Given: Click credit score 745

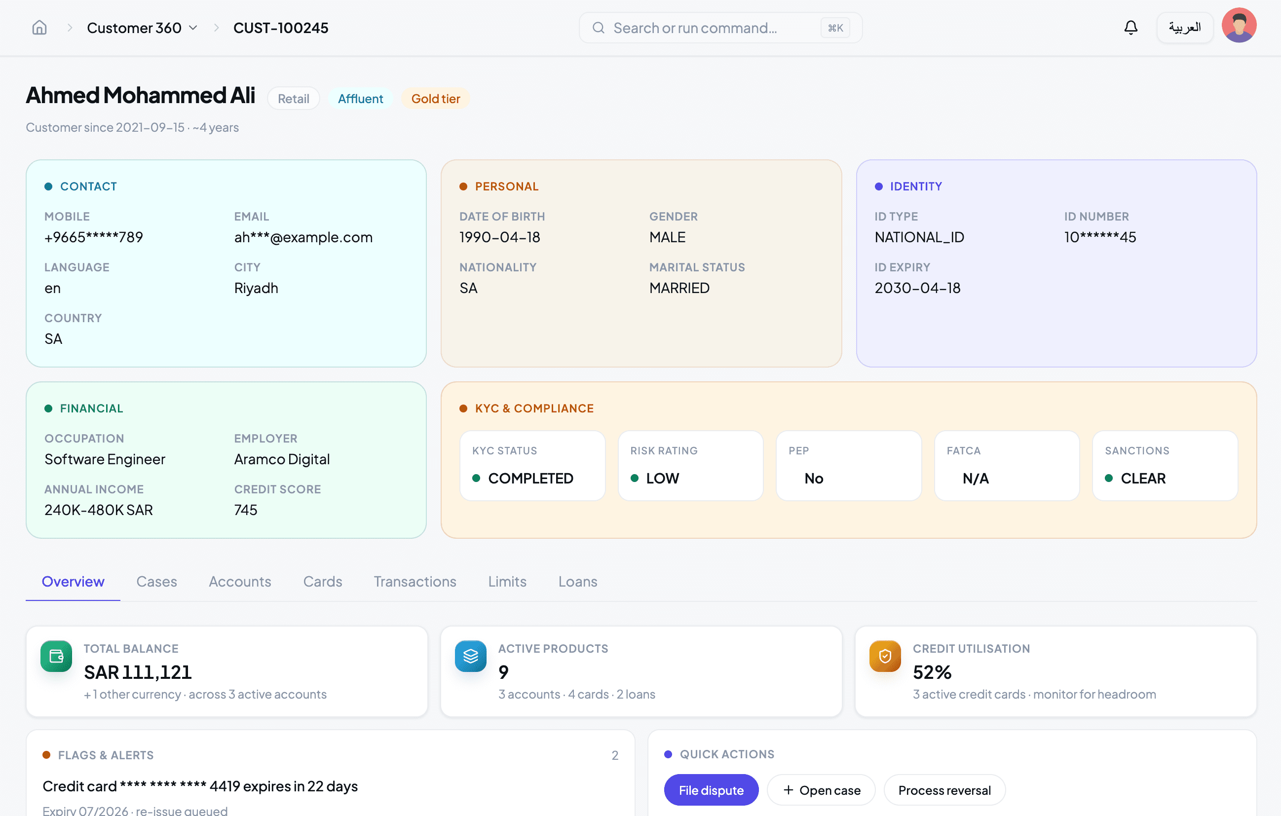Looking at the screenshot, I should pos(246,510).
